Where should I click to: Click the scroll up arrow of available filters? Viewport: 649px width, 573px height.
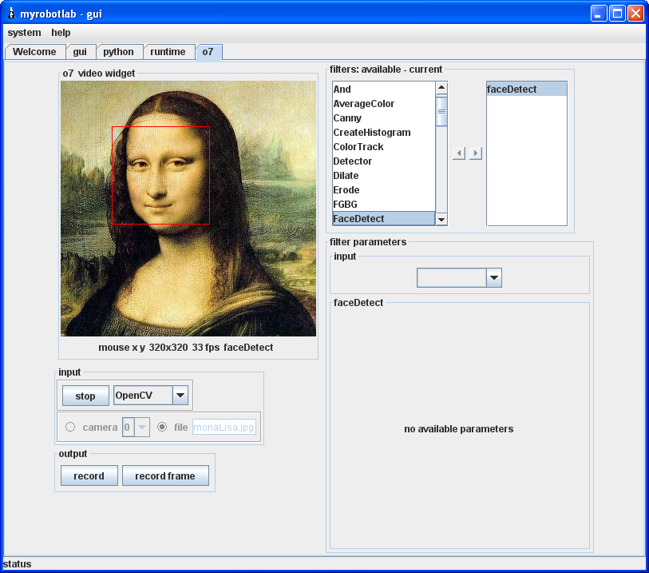tap(441, 88)
